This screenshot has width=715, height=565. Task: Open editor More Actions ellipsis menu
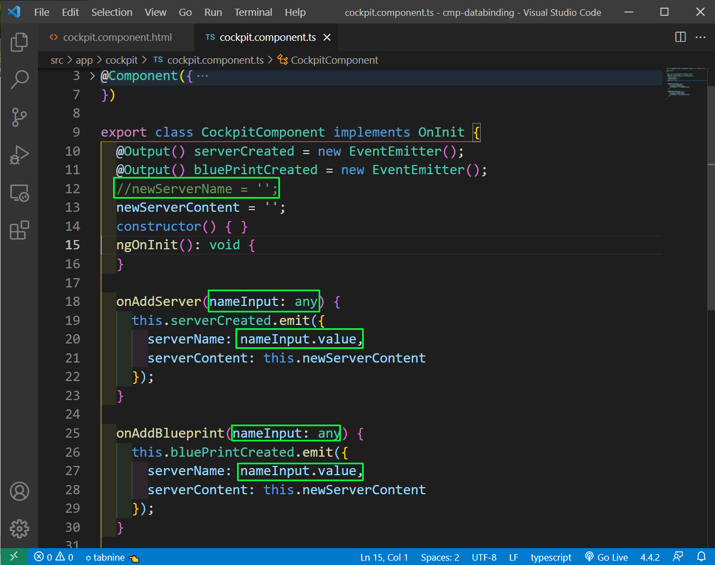coord(700,37)
